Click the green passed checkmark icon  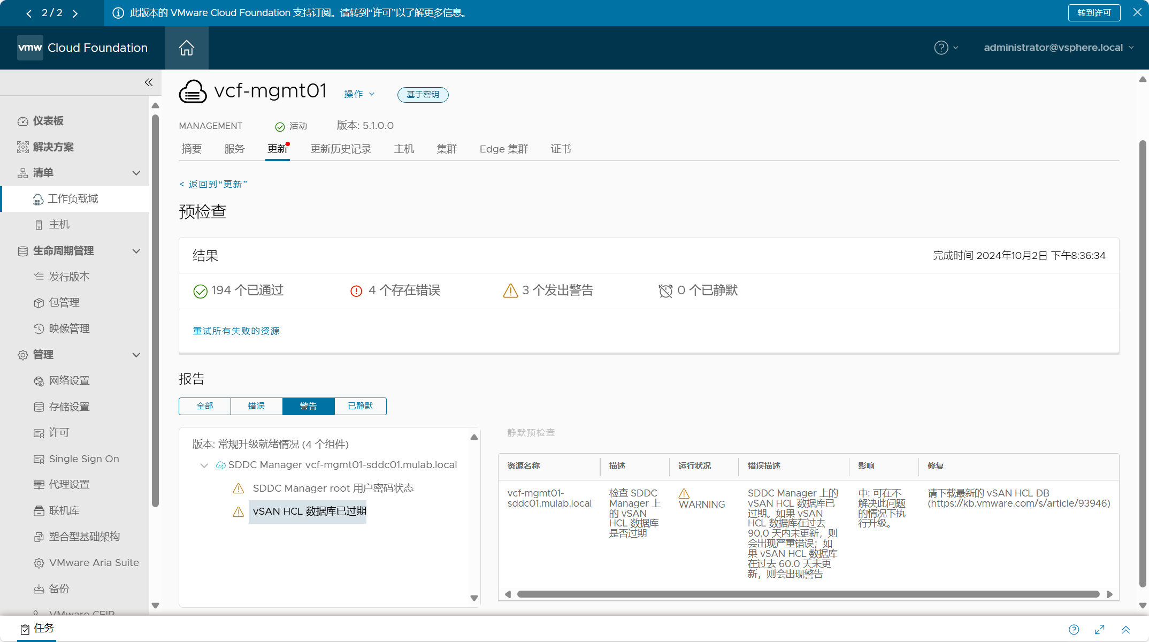200,291
